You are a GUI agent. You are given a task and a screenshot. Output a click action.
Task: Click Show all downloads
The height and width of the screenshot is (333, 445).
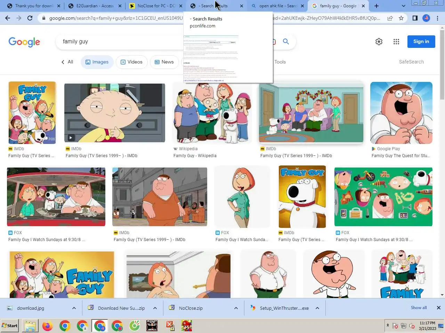[x=419, y=308]
